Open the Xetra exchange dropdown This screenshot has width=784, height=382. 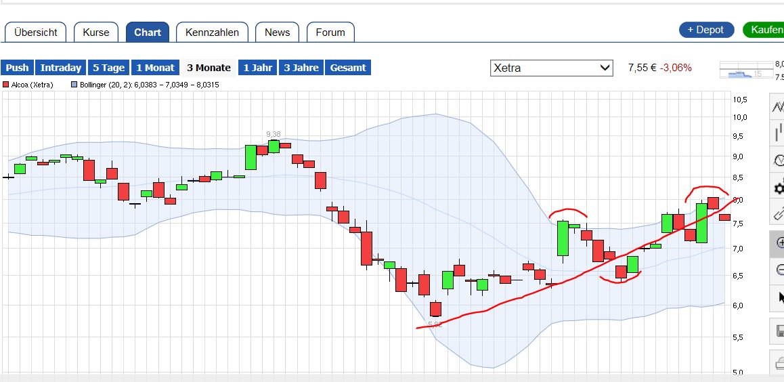(551, 68)
